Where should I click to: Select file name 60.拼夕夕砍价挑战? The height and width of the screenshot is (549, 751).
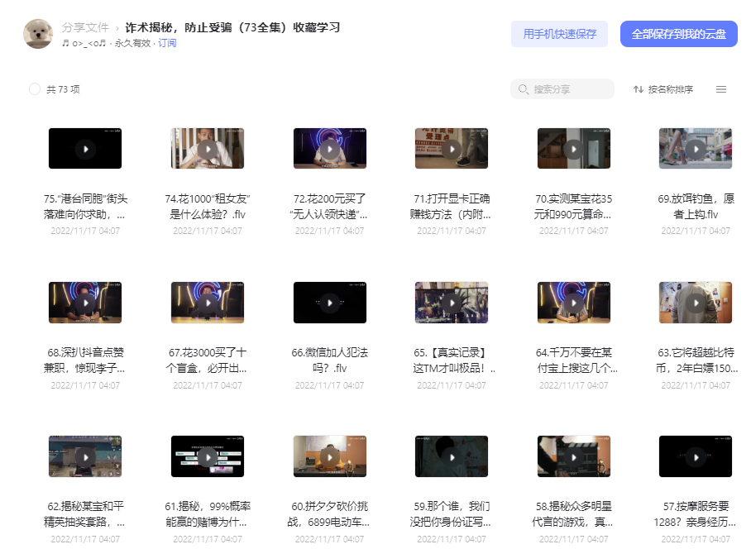[330, 513]
